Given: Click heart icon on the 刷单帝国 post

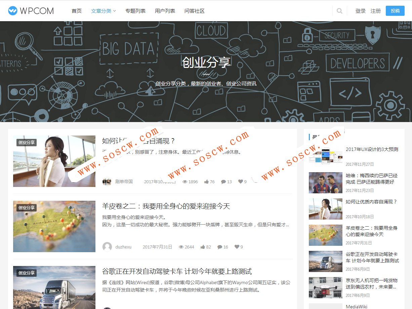Looking at the screenshot, I should [x=241, y=182].
